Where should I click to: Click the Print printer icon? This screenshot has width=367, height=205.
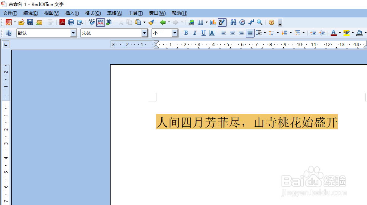coord(71,22)
